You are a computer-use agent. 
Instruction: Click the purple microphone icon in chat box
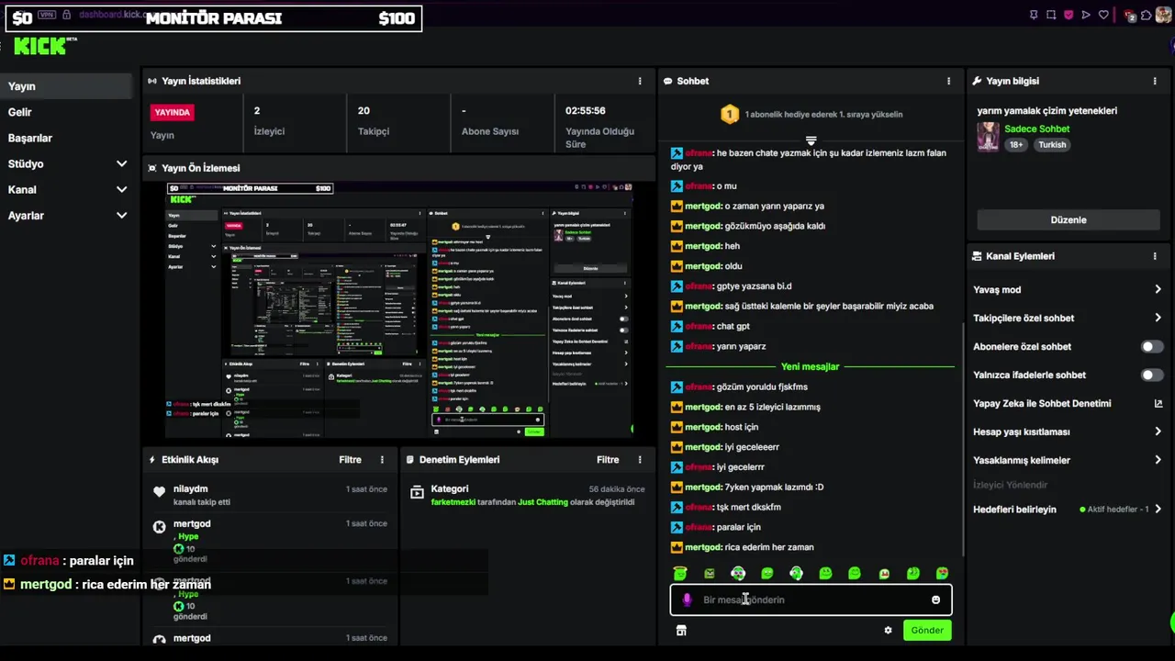pos(687,599)
